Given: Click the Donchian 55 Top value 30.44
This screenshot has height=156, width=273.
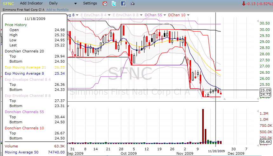Looking at the screenshot, I should pyautogui.click(x=60, y=117).
